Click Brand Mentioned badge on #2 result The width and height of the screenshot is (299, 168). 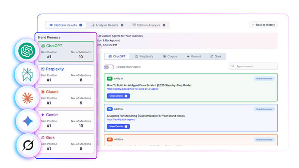264,109
